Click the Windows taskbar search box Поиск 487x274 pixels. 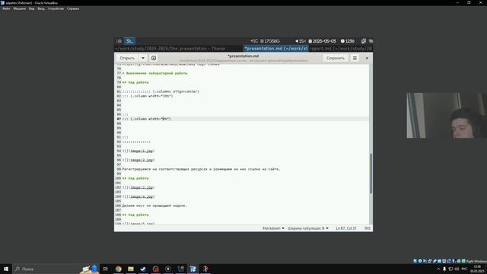(56, 269)
